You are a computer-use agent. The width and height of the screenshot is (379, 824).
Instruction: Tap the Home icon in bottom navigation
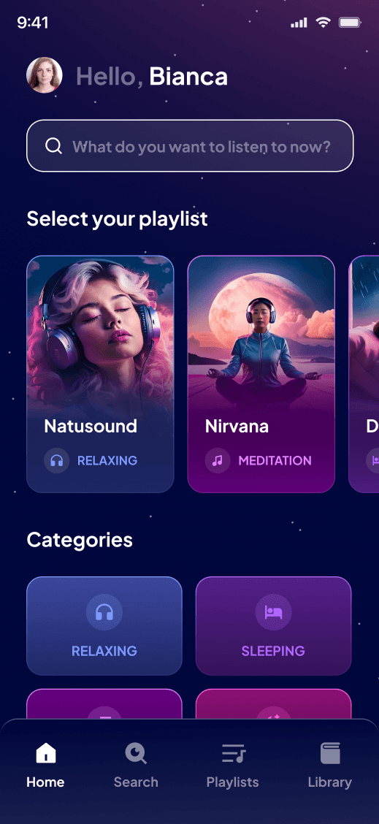coord(46,753)
